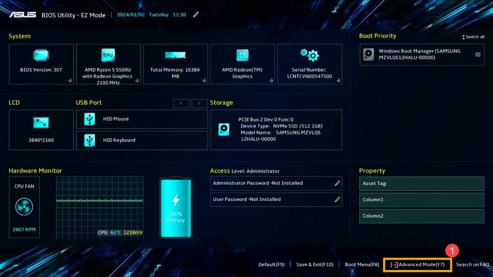
Task: Edit the Administrator Password pencil icon
Action: (x=337, y=183)
